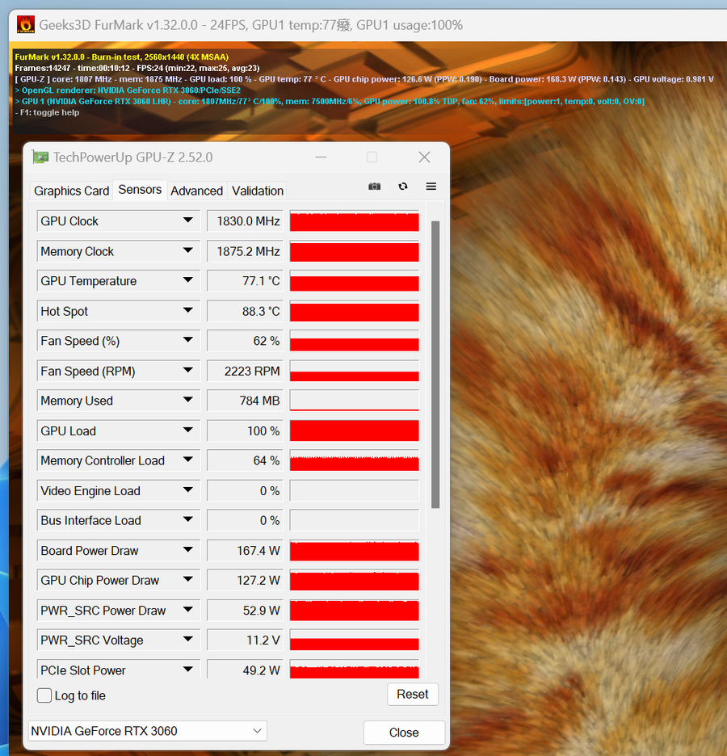Select the Sensors tab

click(140, 190)
